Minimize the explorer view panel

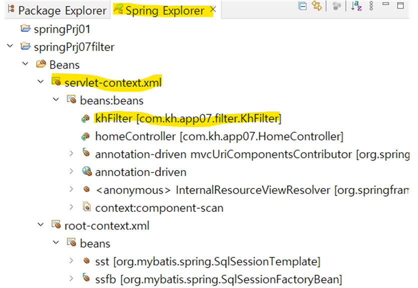pyautogui.click(x=386, y=4)
